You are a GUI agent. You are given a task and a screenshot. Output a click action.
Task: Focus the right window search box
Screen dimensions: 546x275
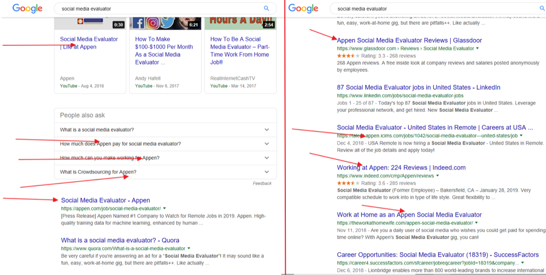click(x=438, y=8)
